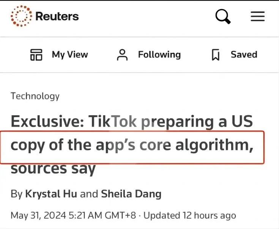Switch to the Following tab
This screenshot has width=279, height=229.
(159, 55)
